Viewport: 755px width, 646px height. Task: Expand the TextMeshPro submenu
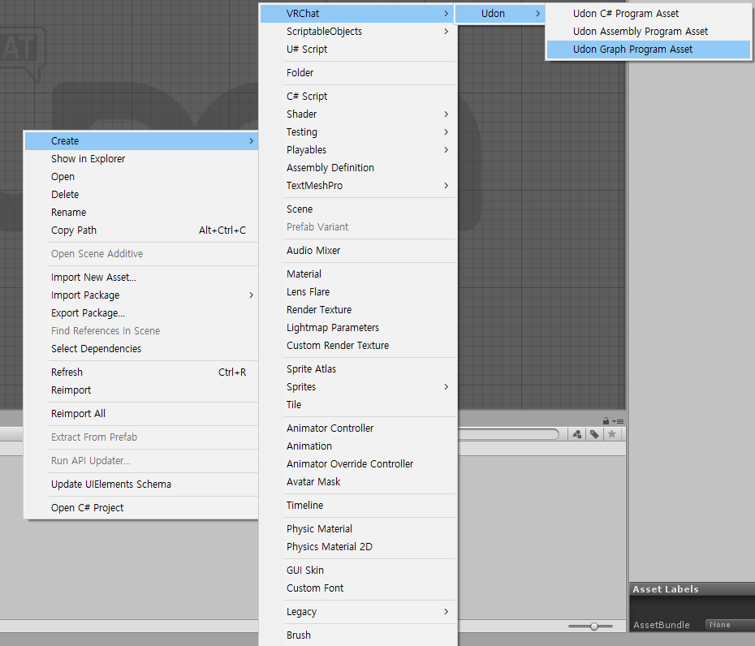point(356,185)
